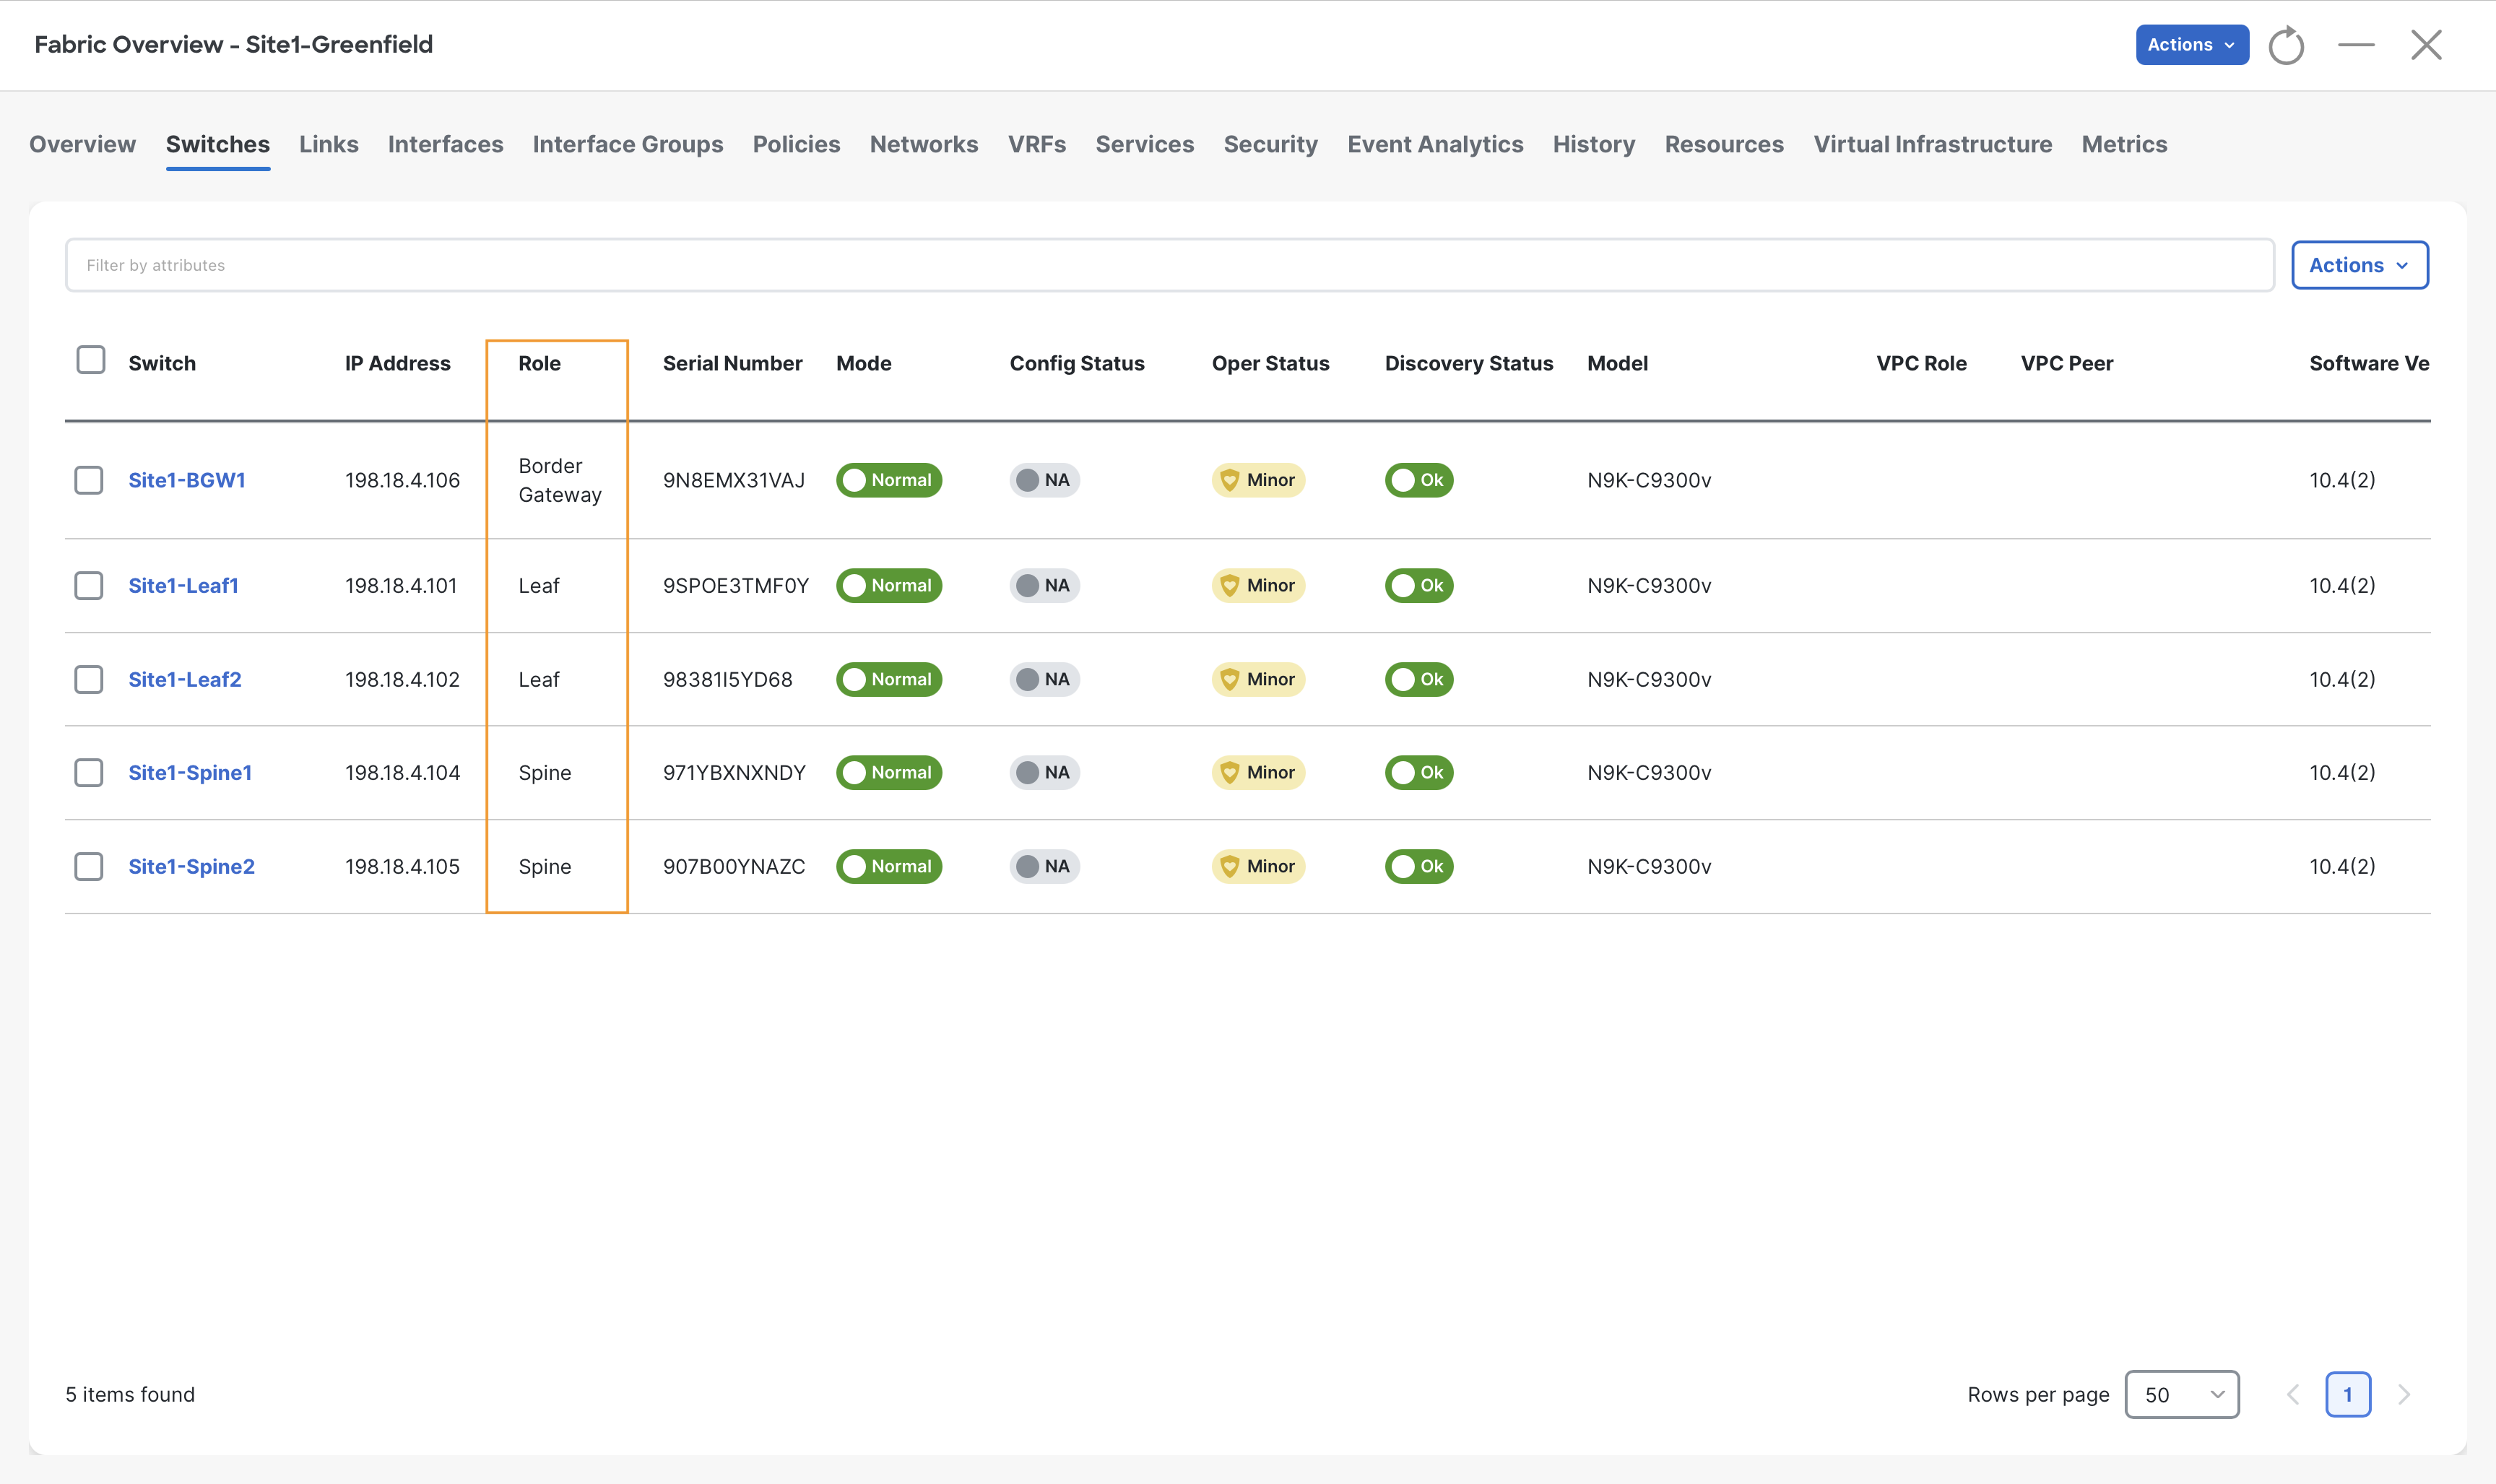This screenshot has width=2496, height=1484.
Task: Refresh the Fabric Overview with the reload icon
Action: pyautogui.click(x=2286, y=45)
